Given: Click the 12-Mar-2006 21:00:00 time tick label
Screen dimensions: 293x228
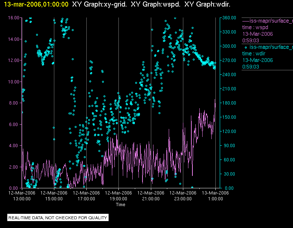Looking at the screenshot, I should [x=151, y=196].
